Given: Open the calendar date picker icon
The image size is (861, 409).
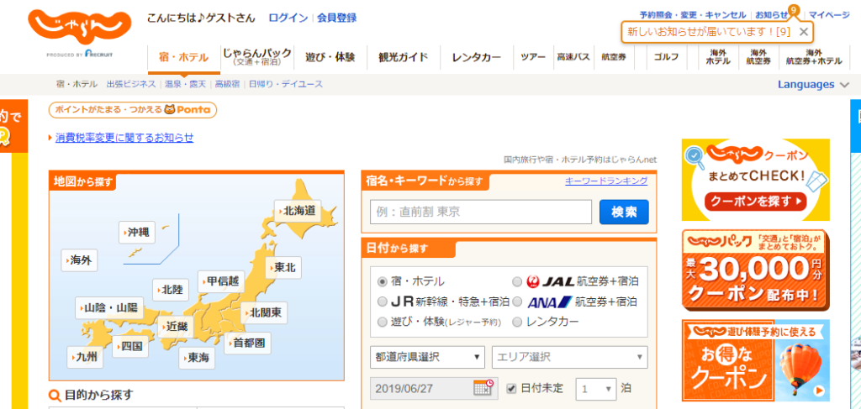Looking at the screenshot, I should (x=483, y=388).
